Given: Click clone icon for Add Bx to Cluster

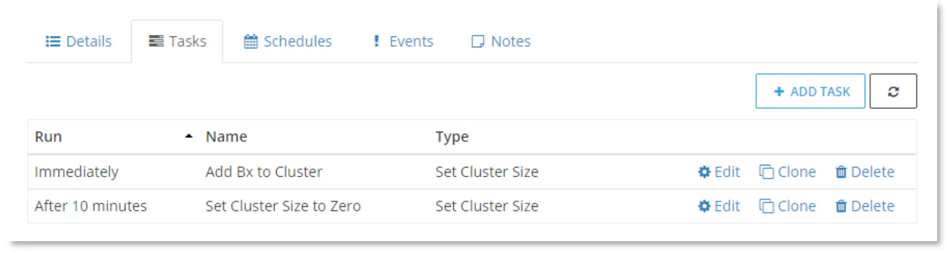Looking at the screenshot, I should coord(766,172).
